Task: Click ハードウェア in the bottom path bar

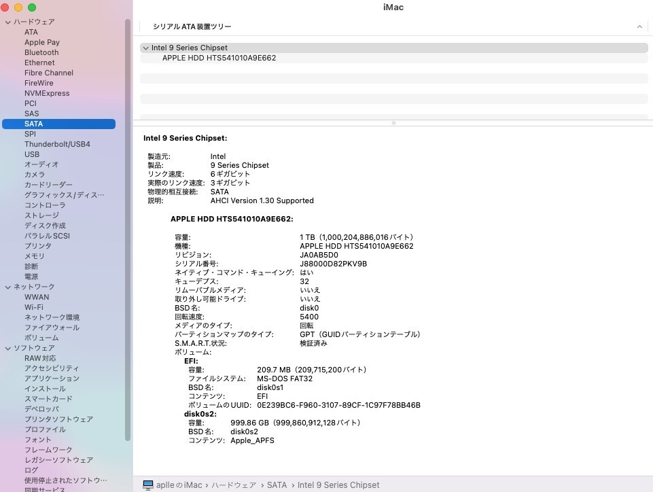Action: coord(234,485)
